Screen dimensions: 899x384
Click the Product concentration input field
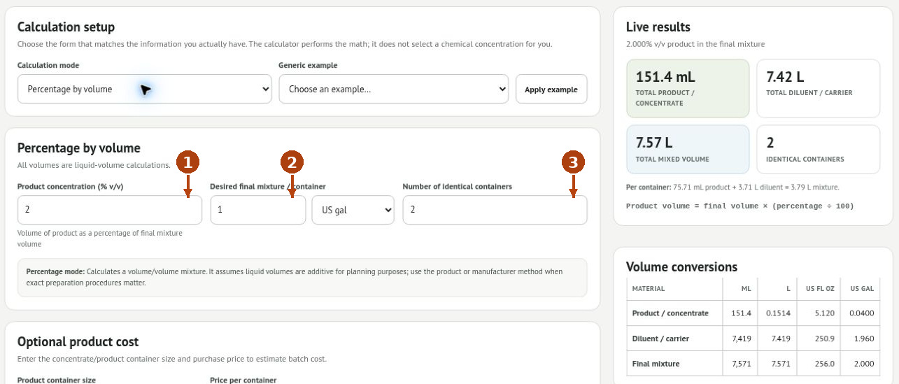coord(110,210)
